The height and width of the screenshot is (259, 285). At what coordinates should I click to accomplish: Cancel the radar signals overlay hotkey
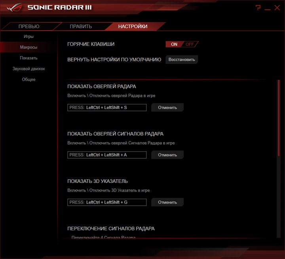(167, 155)
